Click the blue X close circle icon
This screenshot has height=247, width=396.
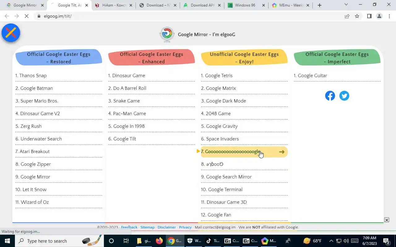[x=11, y=33]
